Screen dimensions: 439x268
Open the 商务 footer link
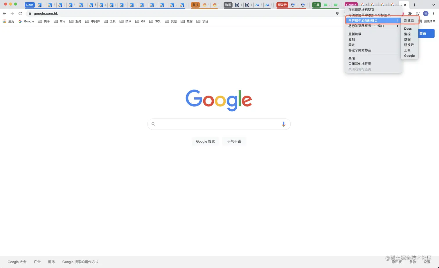coord(51,262)
